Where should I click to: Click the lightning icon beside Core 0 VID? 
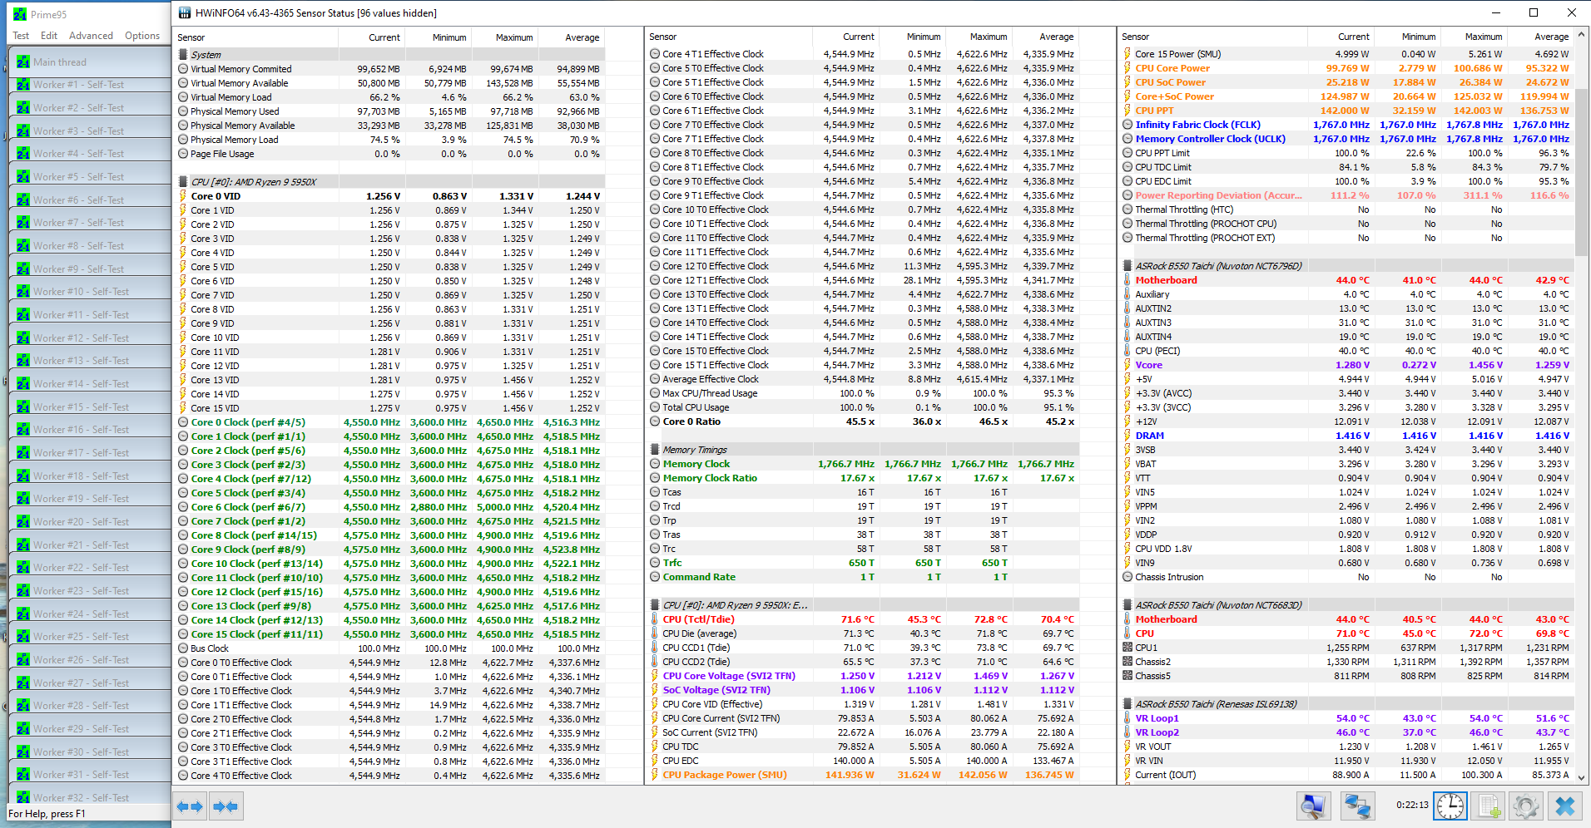(183, 196)
